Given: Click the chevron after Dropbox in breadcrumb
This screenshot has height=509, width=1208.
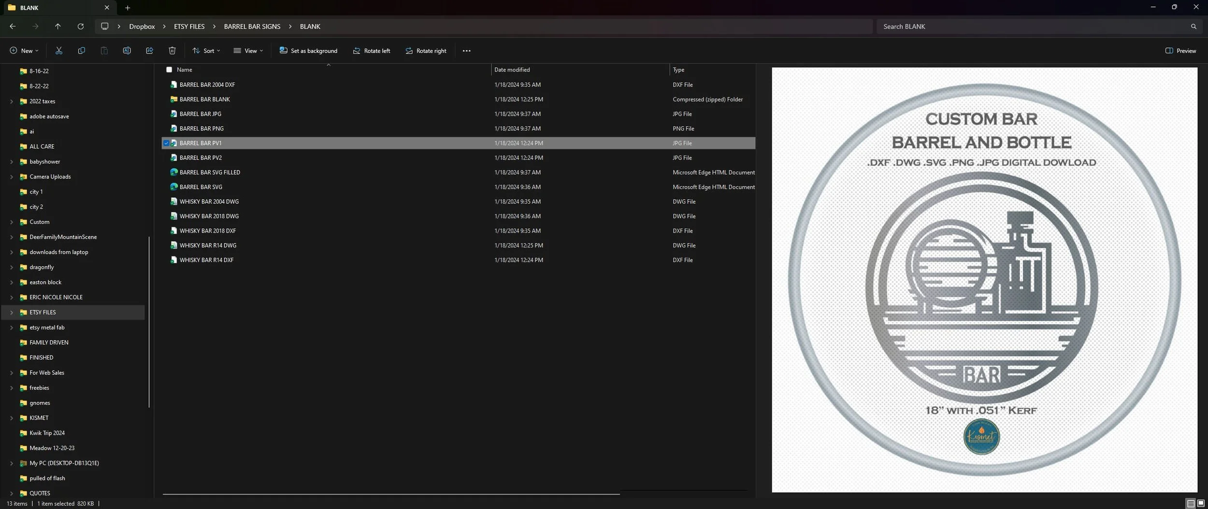Looking at the screenshot, I should [x=164, y=27].
